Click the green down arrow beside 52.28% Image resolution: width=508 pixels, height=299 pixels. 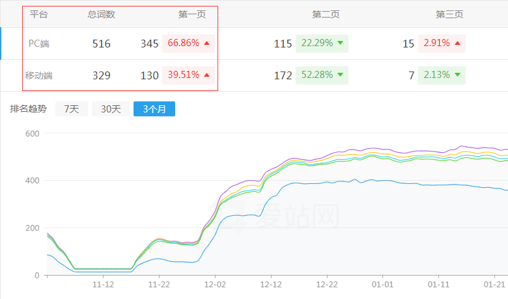click(340, 75)
